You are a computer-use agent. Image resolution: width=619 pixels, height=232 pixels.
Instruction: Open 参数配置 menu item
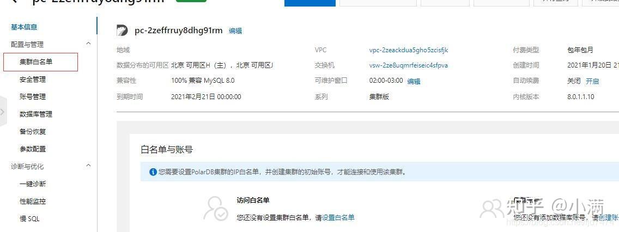pos(33,149)
